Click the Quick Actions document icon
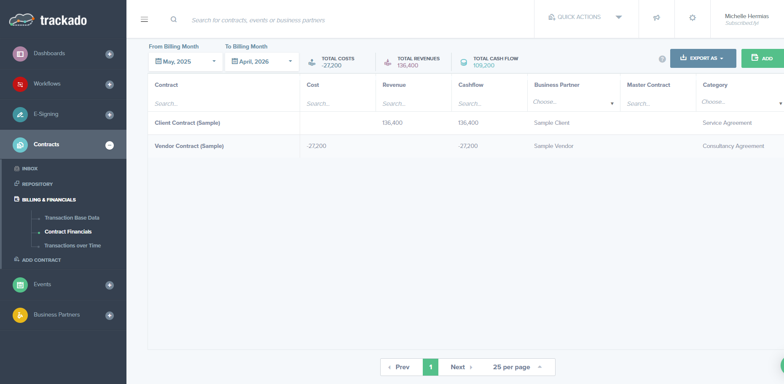Image resolution: width=784 pixels, height=384 pixels. [x=552, y=17]
